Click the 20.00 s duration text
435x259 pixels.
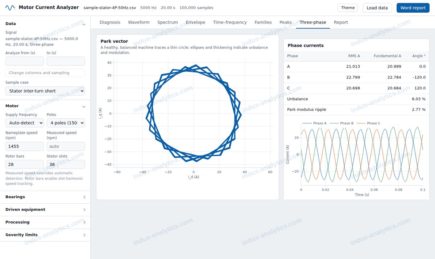coord(168,8)
